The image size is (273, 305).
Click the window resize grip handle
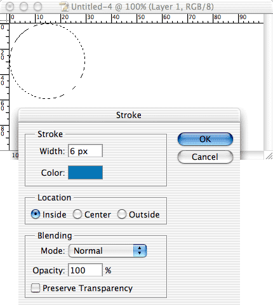tap(269, 156)
